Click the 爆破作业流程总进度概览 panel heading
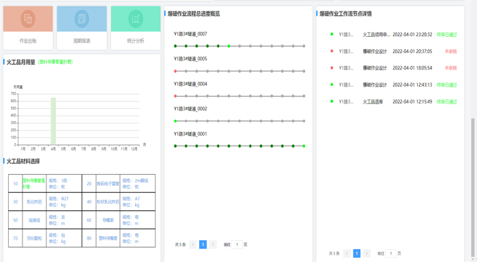 (x=194, y=14)
